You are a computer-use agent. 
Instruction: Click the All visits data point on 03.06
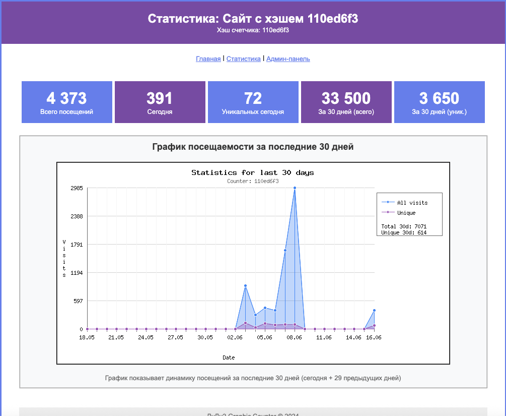(x=246, y=286)
